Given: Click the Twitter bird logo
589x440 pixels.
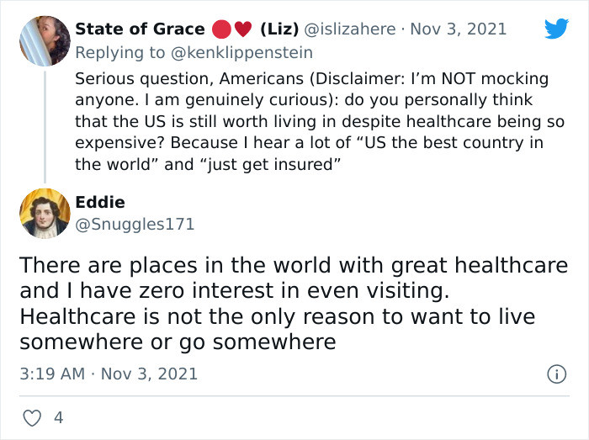Looking at the screenshot, I should pos(556,29).
